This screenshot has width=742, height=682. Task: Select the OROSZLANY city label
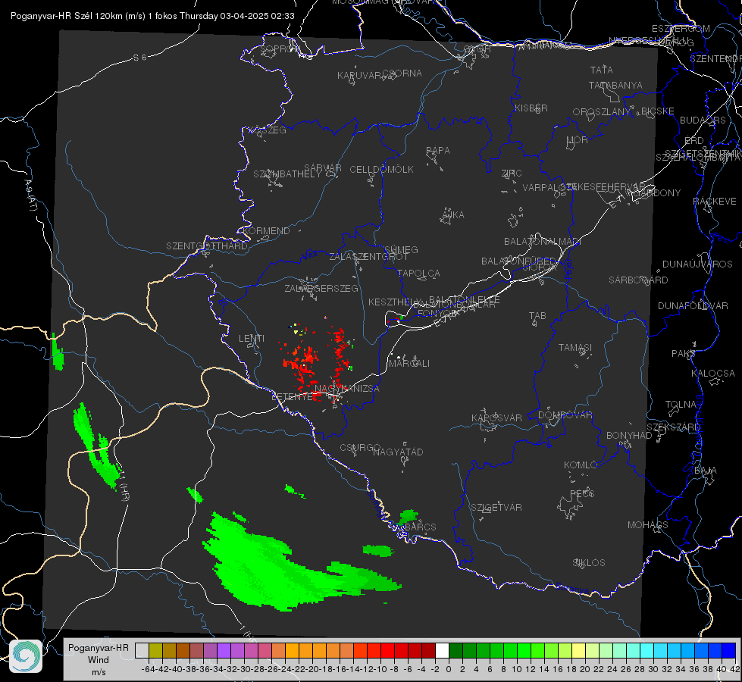click(602, 111)
